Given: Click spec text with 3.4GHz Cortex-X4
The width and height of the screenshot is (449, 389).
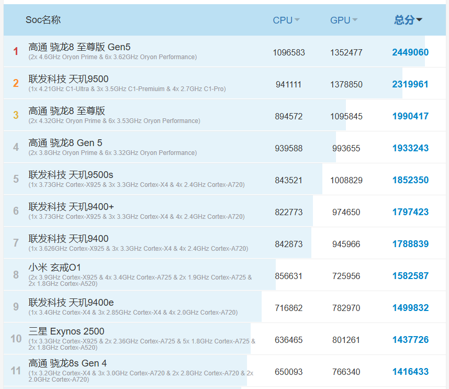Looking at the screenshot, I should pos(133,313).
